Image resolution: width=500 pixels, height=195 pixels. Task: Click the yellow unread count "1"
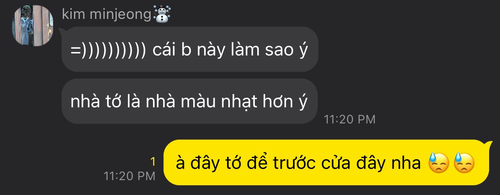pyautogui.click(x=152, y=161)
